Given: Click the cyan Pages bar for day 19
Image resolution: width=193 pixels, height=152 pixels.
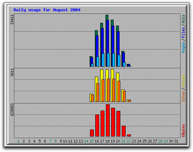Looking at the screenshot, I should coord(114,60).
